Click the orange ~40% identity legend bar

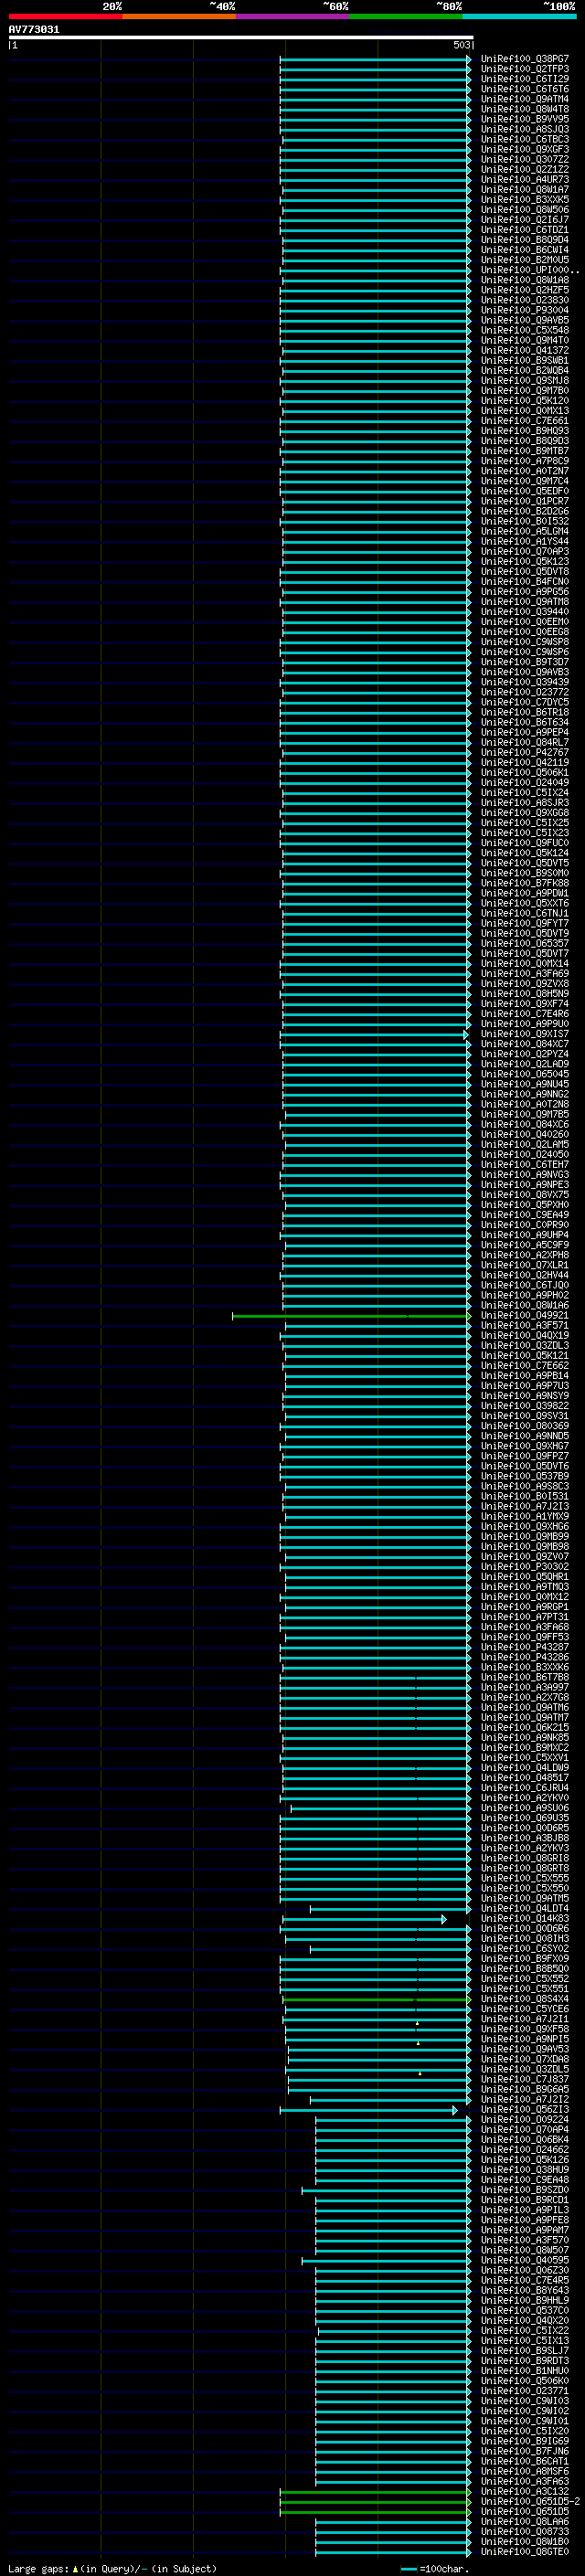coord(179,16)
